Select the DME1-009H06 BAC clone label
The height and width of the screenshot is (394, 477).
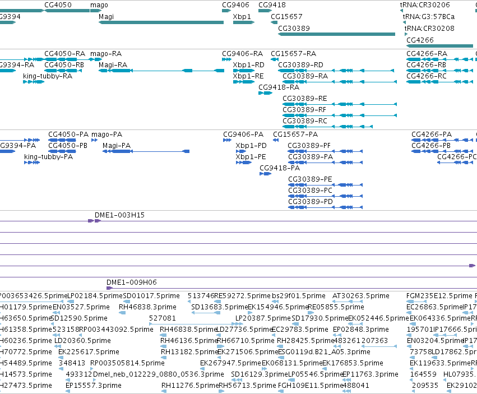tap(132, 282)
